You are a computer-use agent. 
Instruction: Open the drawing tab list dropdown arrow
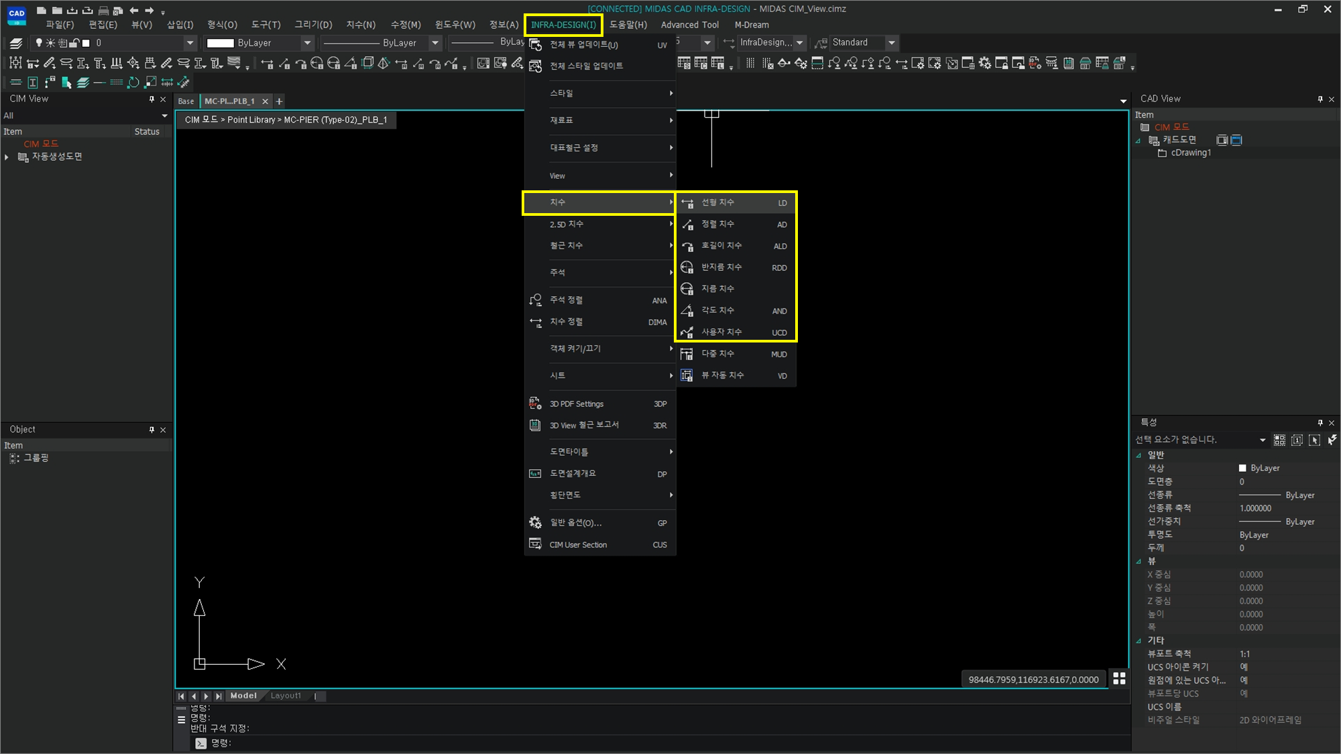[x=1123, y=101]
